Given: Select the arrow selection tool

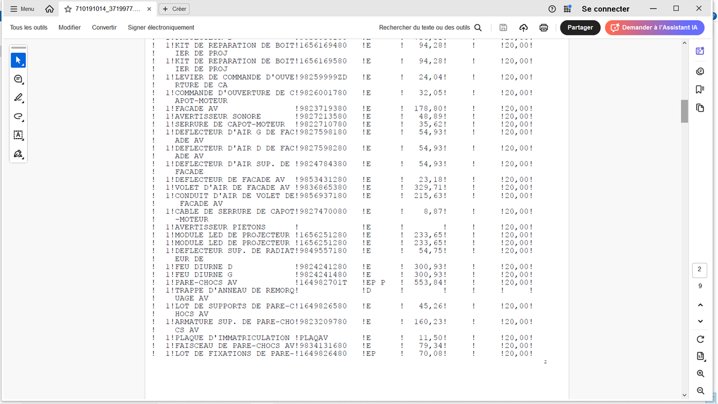Looking at the screenshot, I should [19, 60].
